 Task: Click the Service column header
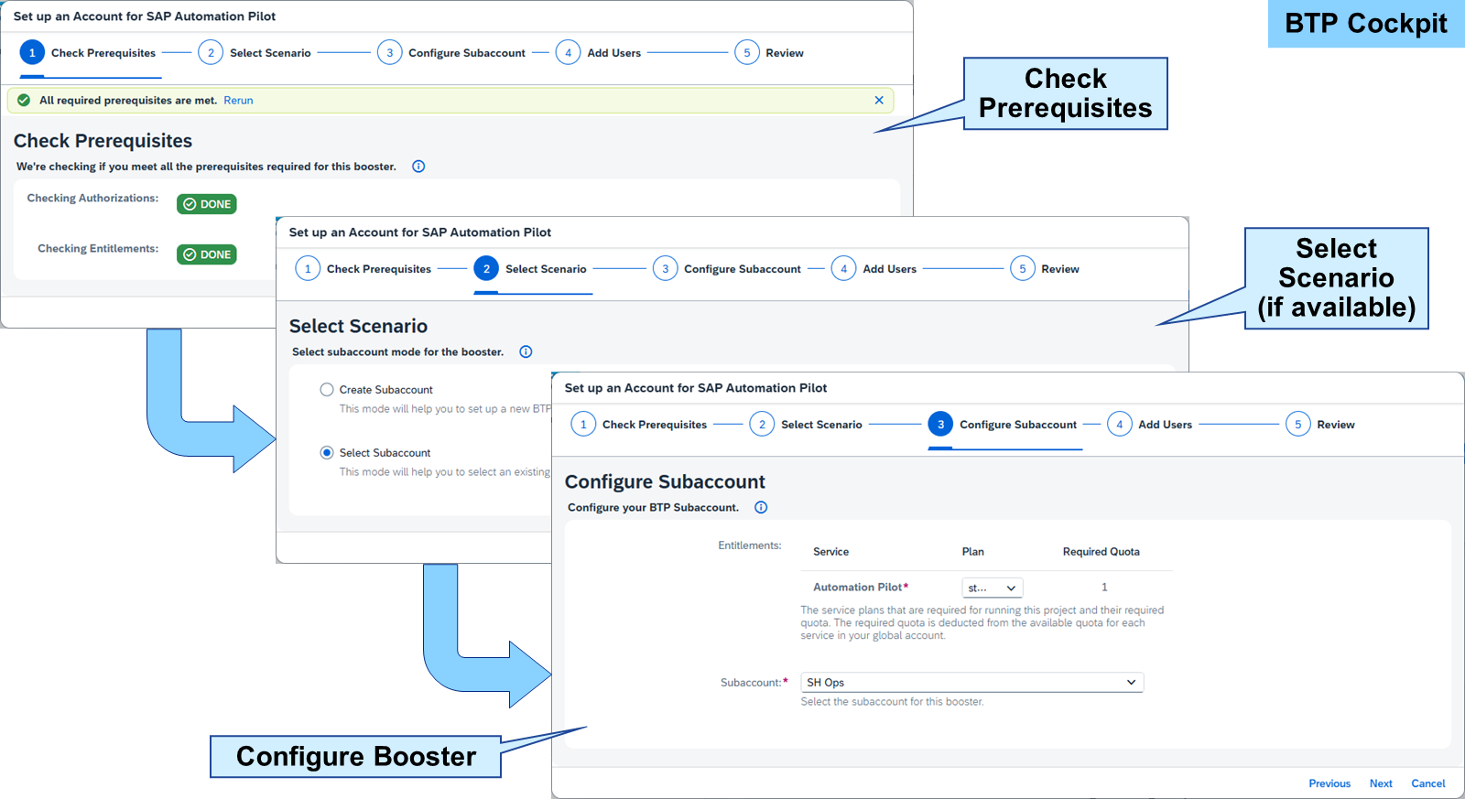coord(830,552)
